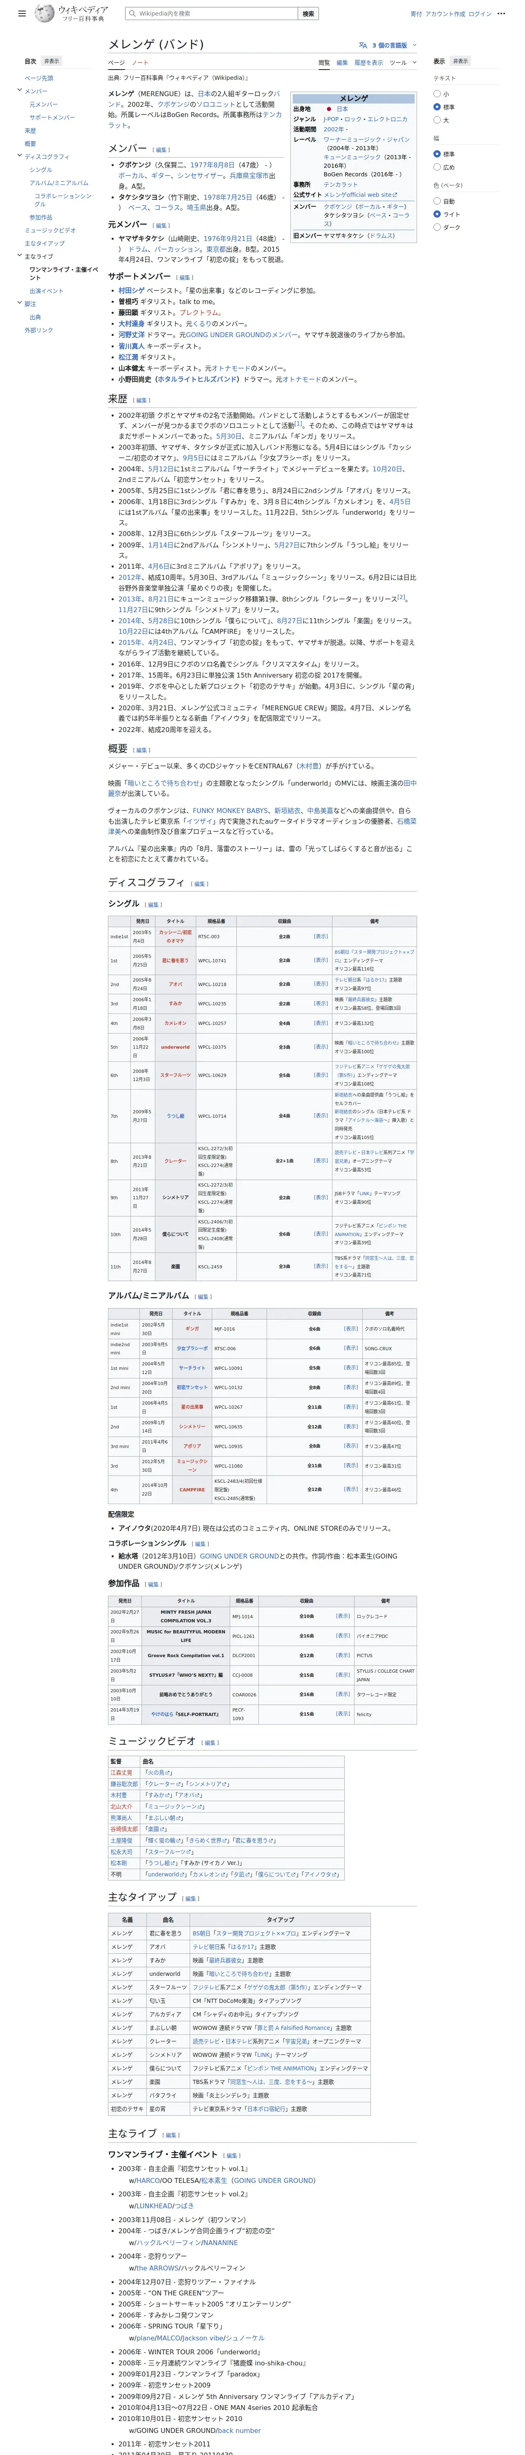Open J-POP genre link in infobox
The height and width of the screenshot is (2455, 525).
pyautogui.click(x=331, y=119)
